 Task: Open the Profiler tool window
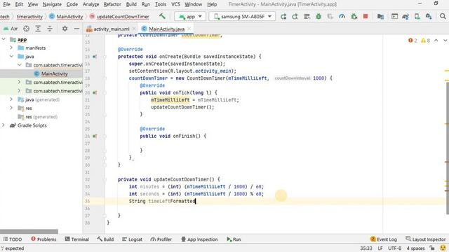click(x=161, y=239)
